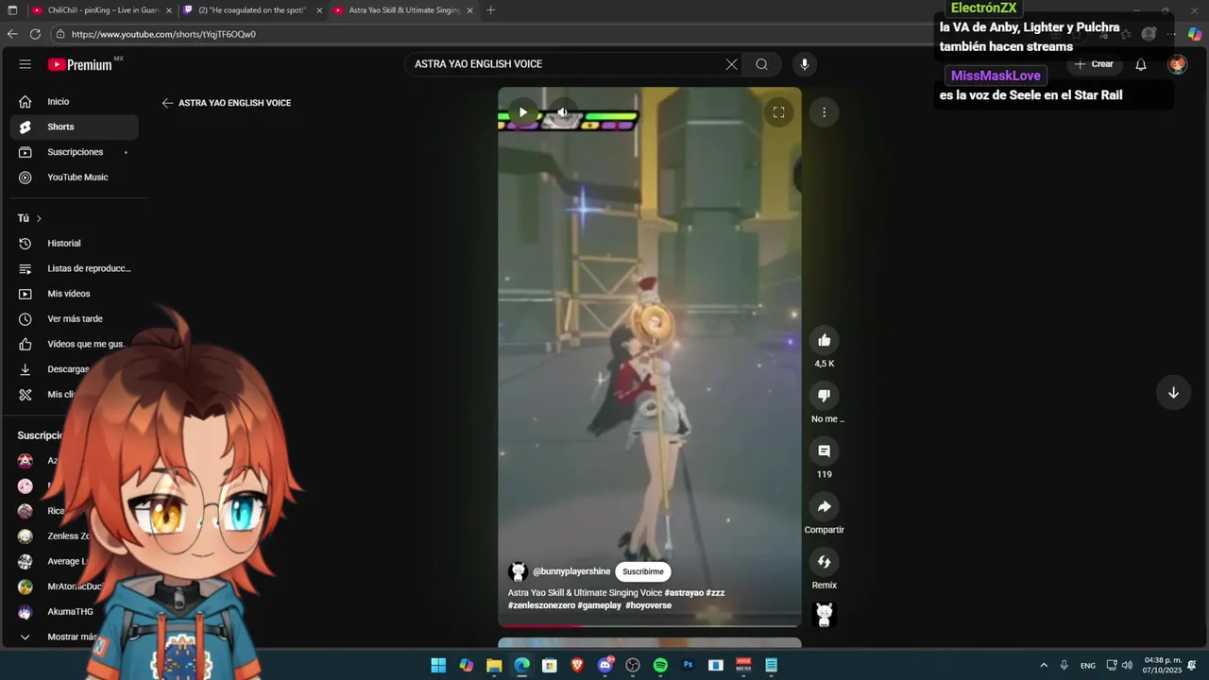Open Historial in the sidebar
Viewport: 1209px width, 680px height.
[x=74, y=244]
